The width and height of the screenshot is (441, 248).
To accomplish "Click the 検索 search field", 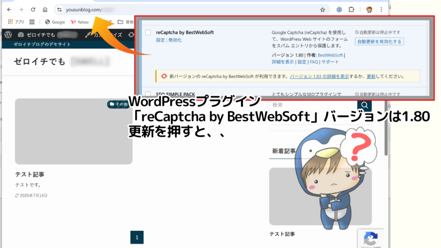I will point(313,105).
